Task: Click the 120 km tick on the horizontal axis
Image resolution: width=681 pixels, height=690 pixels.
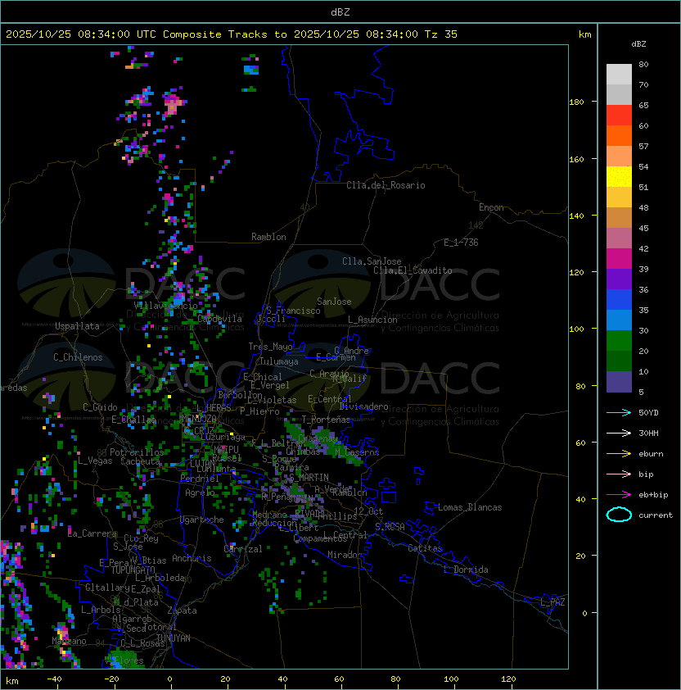Action: pos(508,679)
